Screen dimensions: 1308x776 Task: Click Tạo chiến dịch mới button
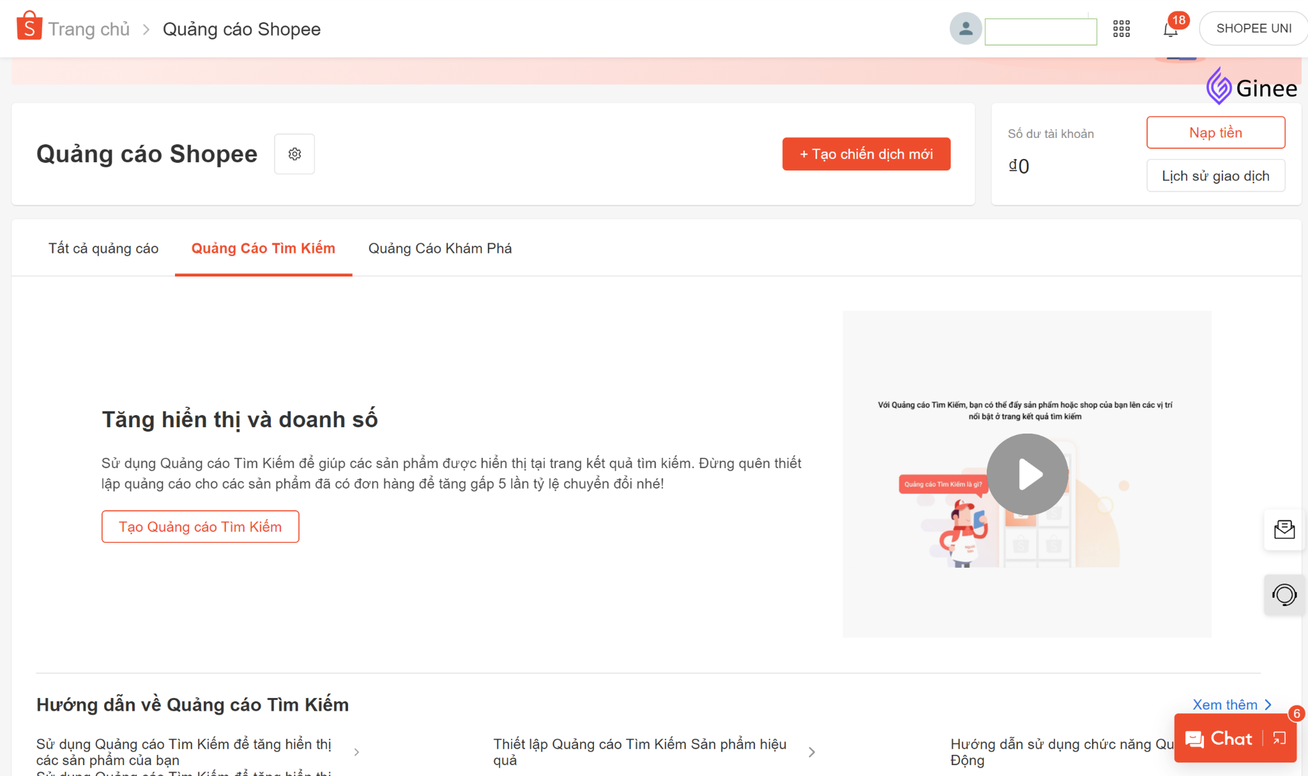click(866, 154)
